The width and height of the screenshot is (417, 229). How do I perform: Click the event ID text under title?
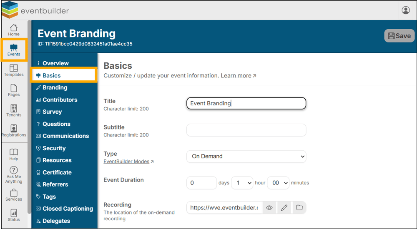tap(85, 44)
